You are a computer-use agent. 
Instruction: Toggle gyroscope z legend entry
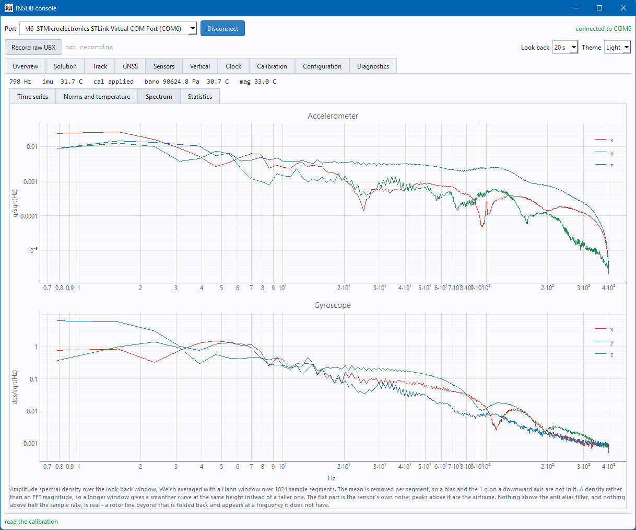click(x=604, y=354)
